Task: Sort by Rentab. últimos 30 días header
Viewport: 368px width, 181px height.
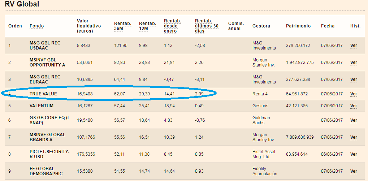Action: (207, 26)
